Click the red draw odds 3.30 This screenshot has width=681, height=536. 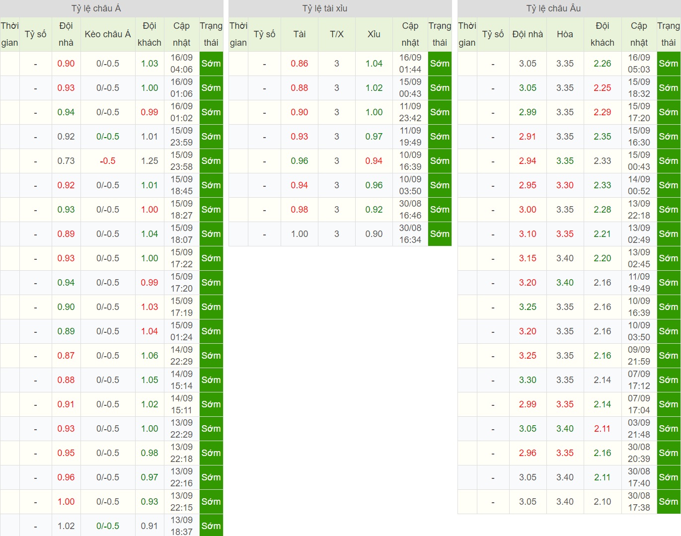click(565, 185)
